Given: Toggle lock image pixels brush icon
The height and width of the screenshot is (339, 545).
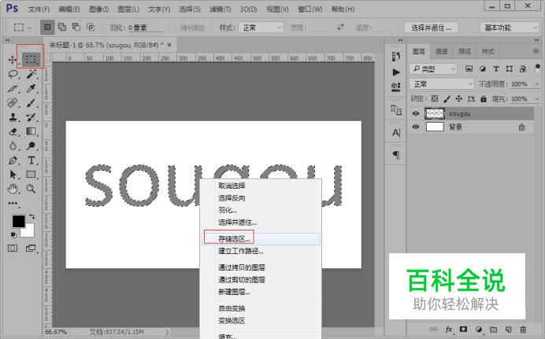Looking at the screenshot, I should (447, 99).
